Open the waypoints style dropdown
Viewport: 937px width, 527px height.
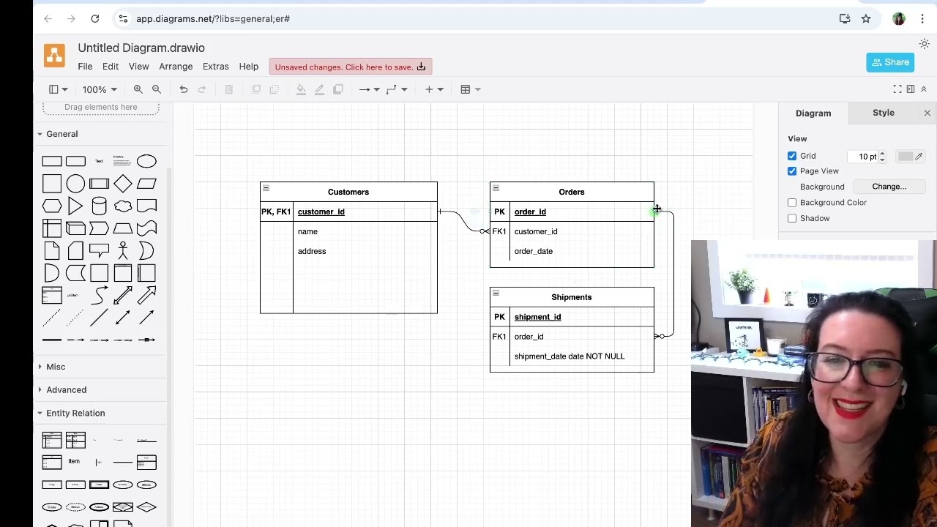(x=396, y=89)
